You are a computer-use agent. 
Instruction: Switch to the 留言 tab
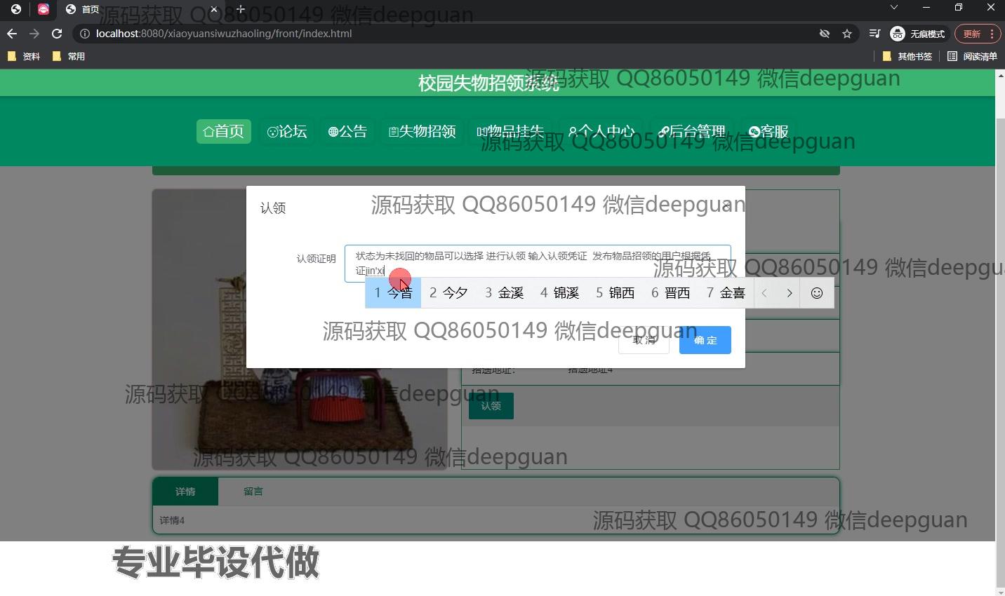pyautogui.click(x=253, y=492)
